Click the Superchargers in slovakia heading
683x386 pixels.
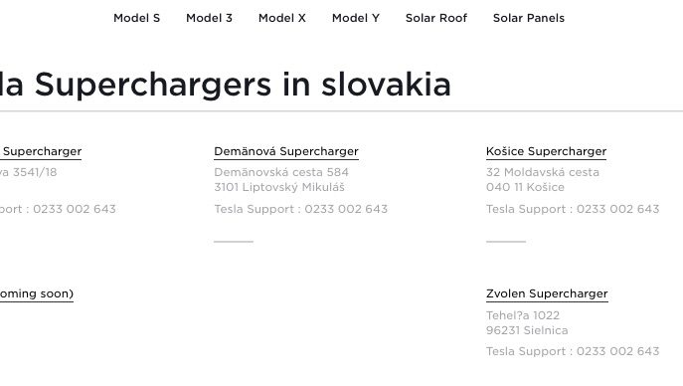243,85
